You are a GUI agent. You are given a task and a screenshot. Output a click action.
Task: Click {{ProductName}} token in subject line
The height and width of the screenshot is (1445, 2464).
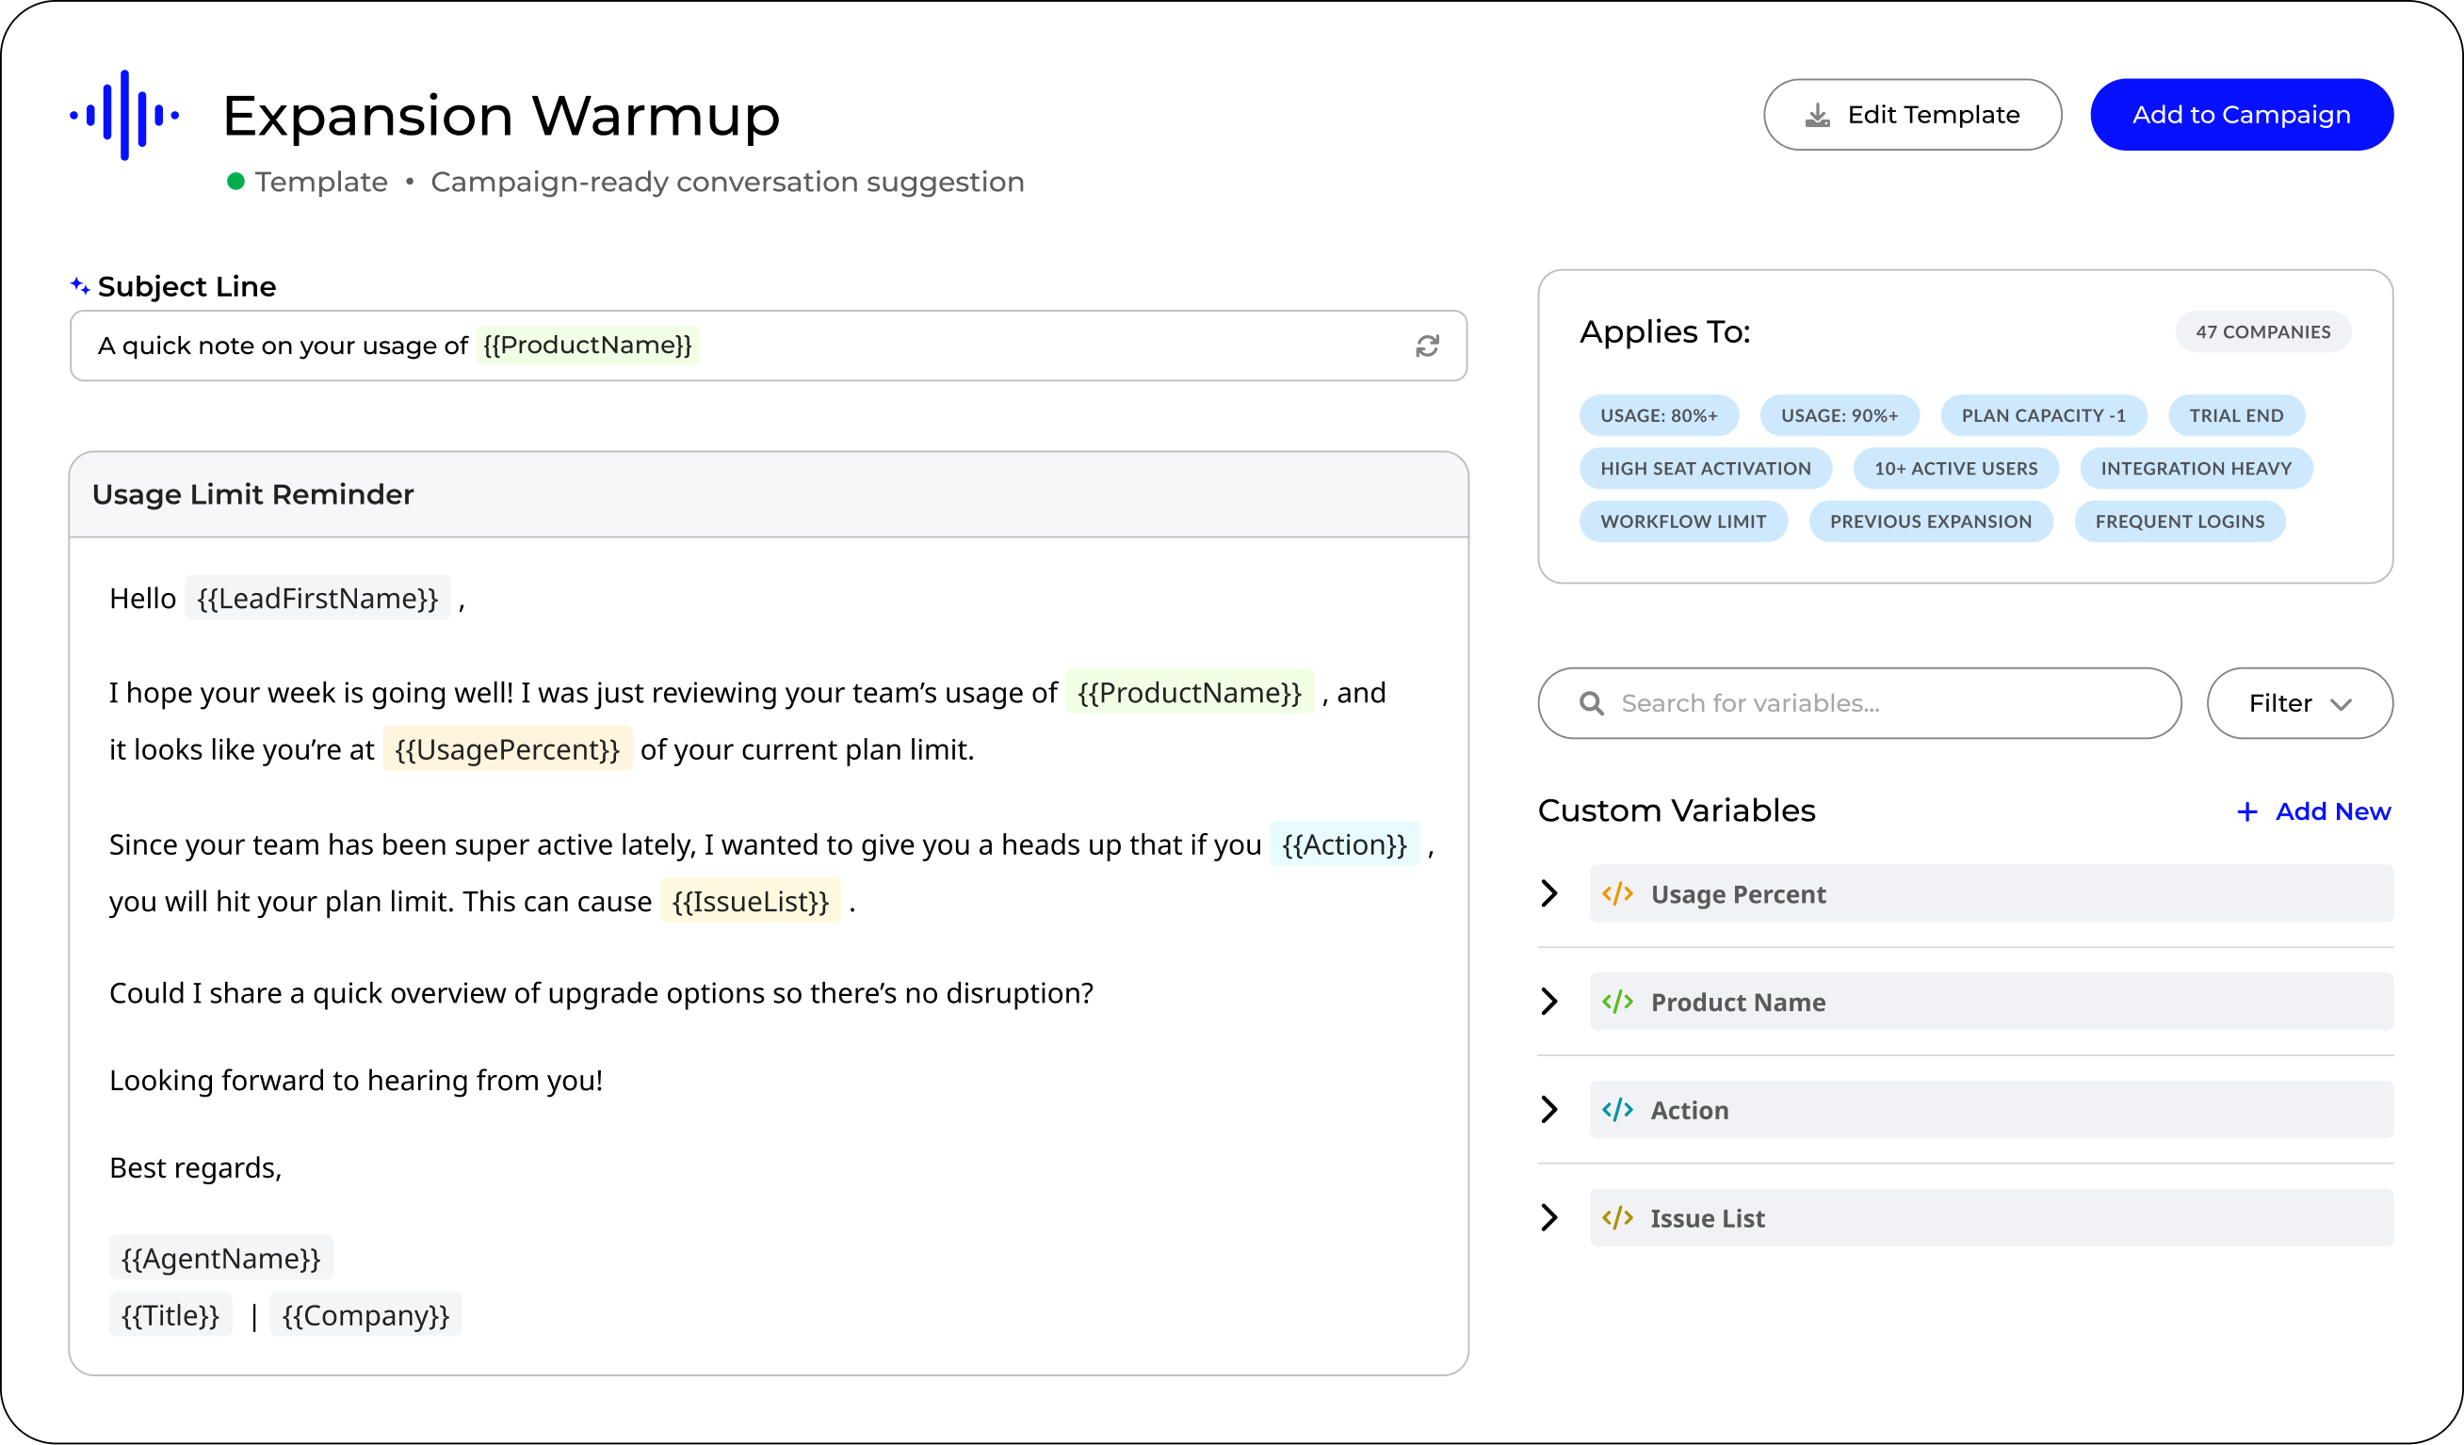tap(588, 345)
